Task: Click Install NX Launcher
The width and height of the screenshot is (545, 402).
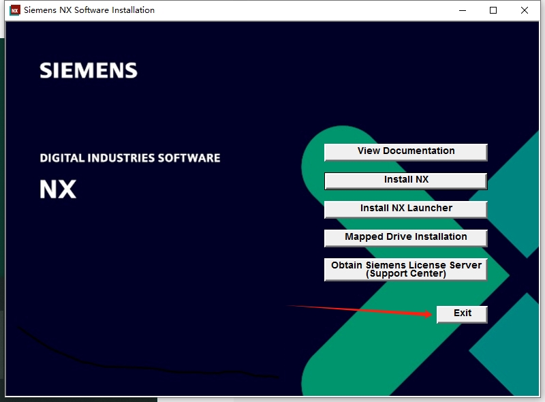Action: click(405, 208)
